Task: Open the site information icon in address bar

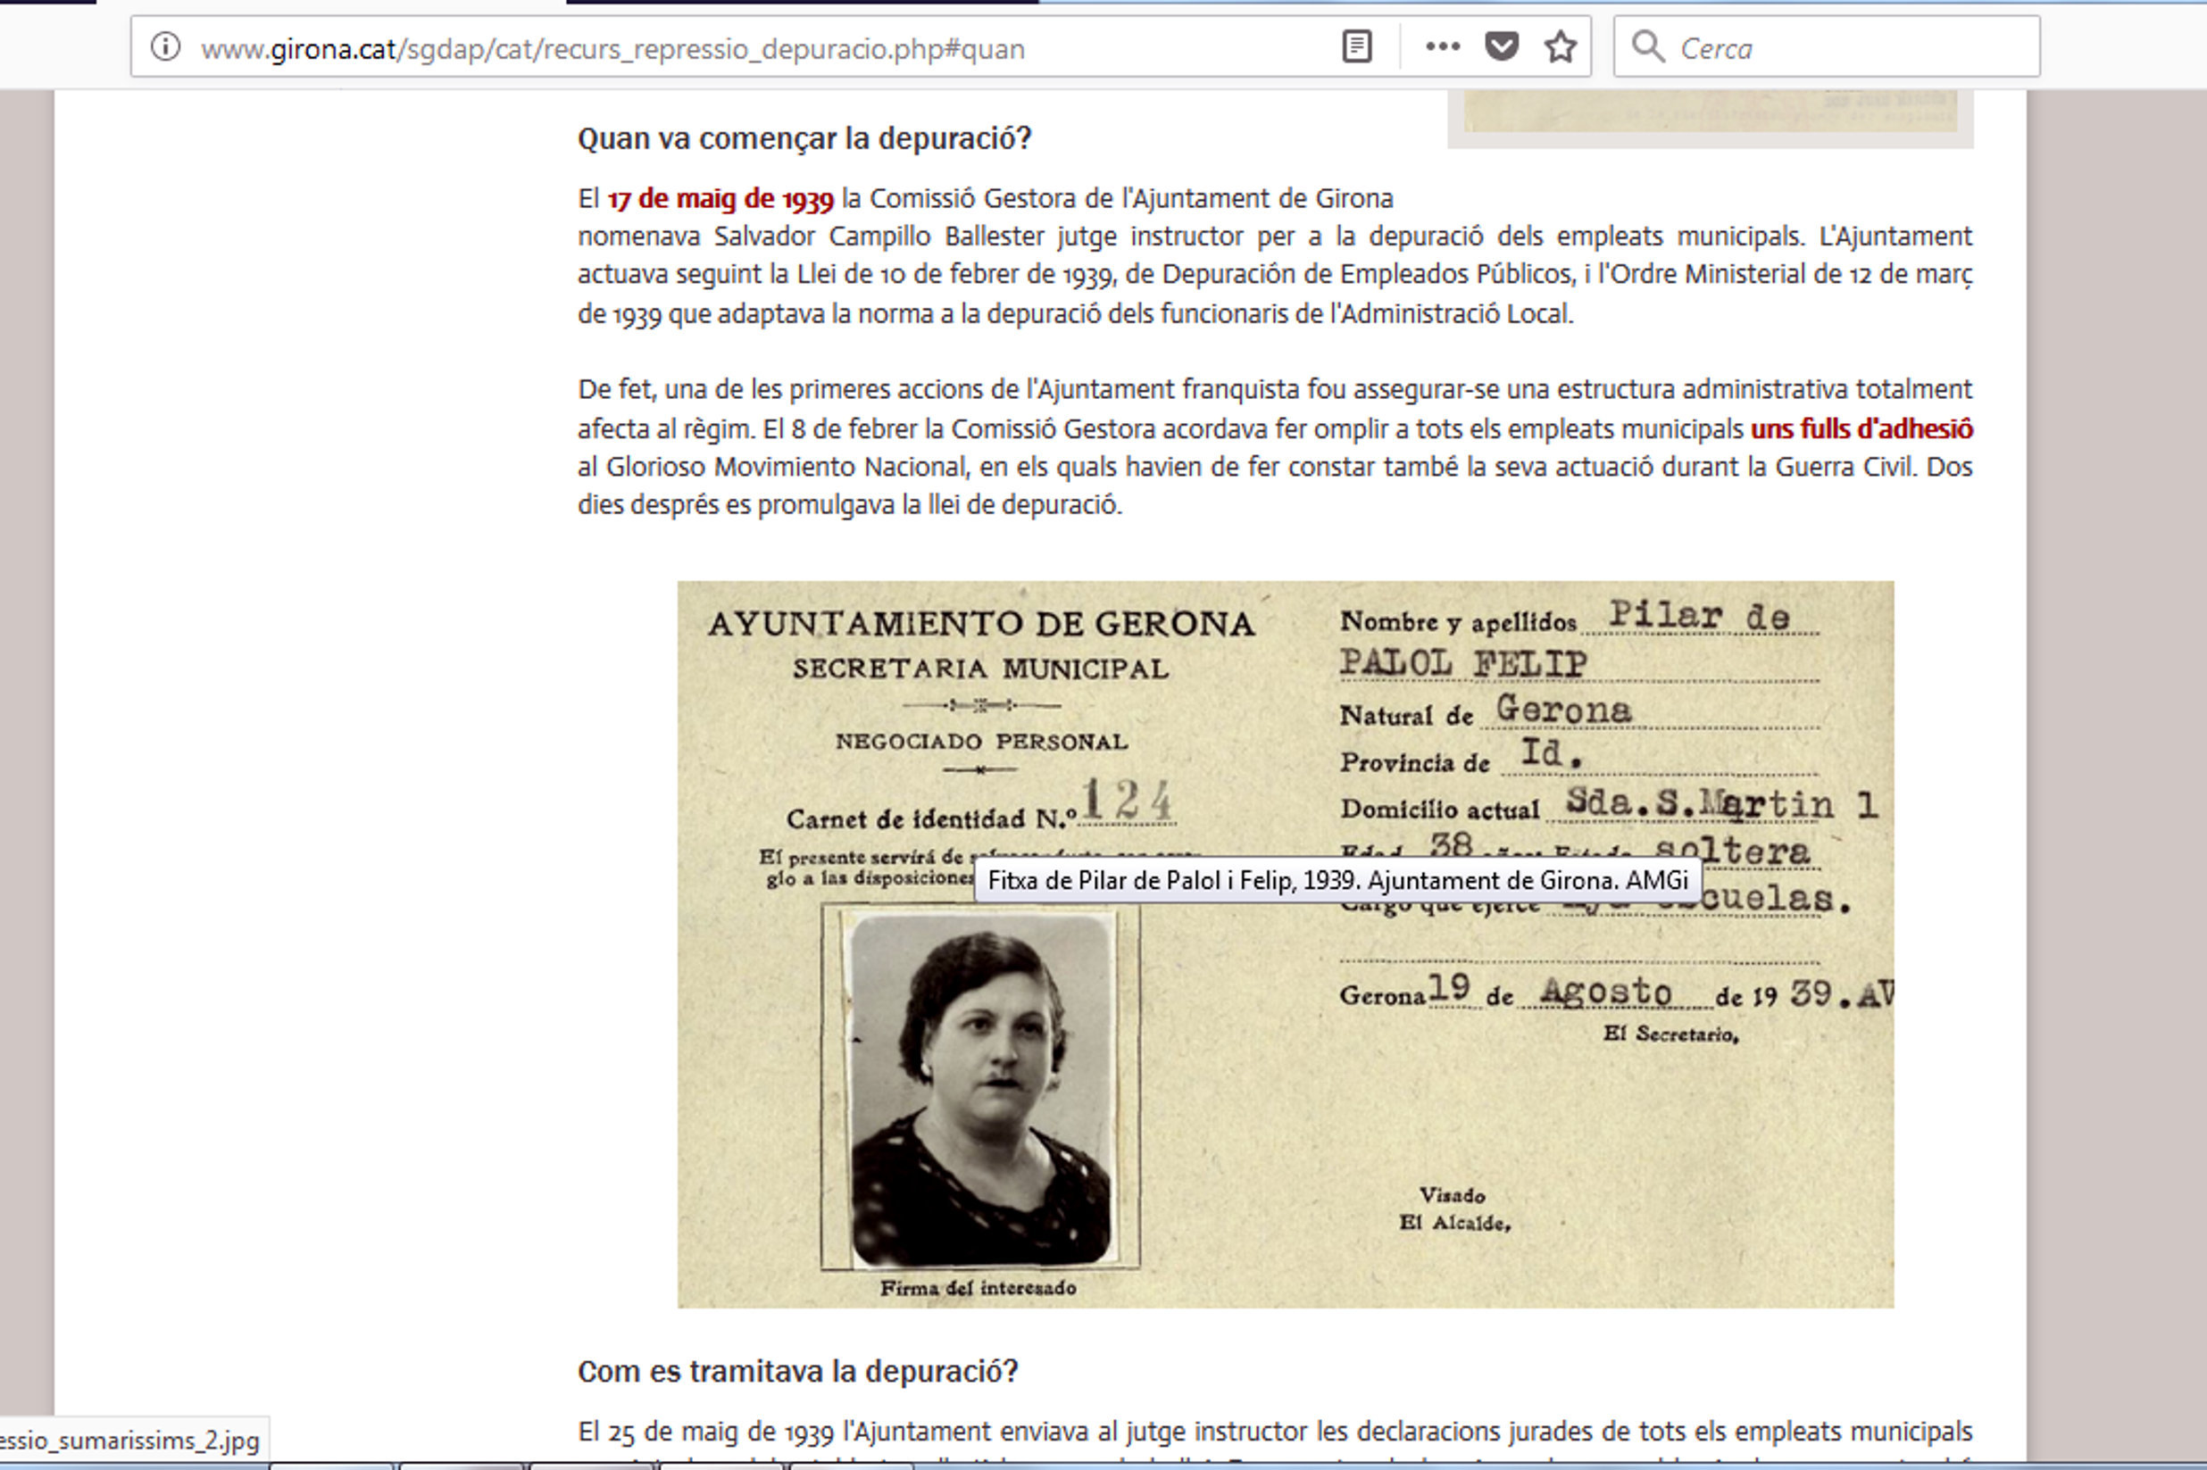Action: point(165,46)
